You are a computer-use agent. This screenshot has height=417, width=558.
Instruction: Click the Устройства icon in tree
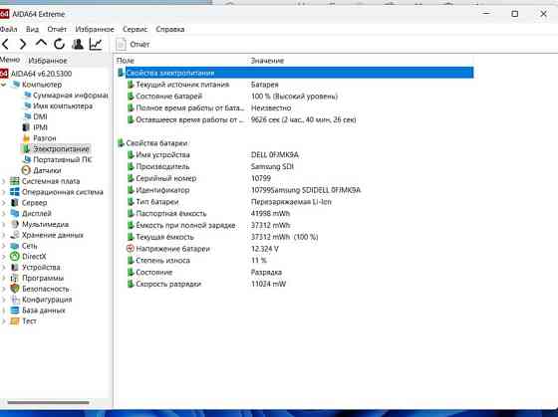[x=15, y=267]
